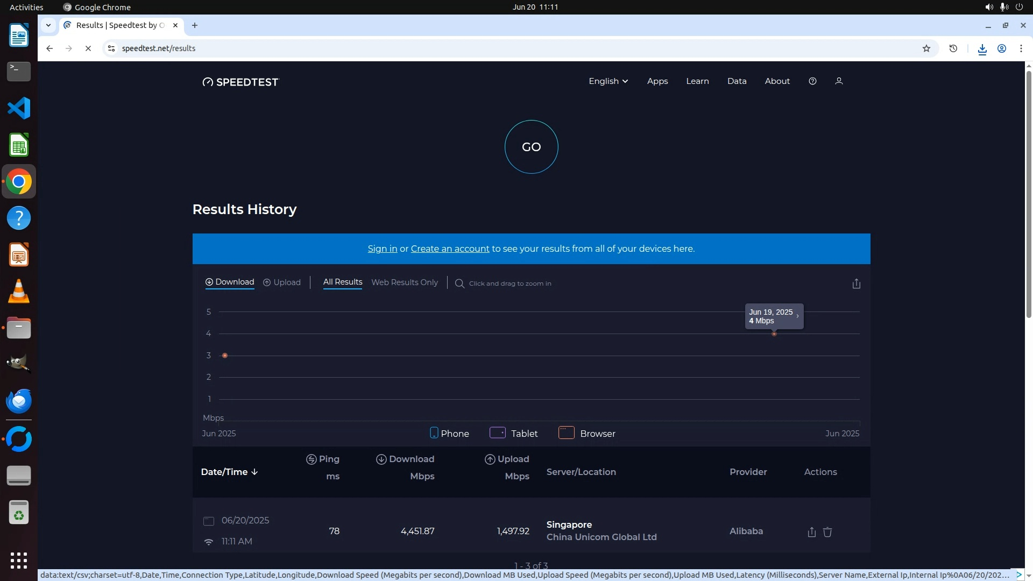The width and height of the screenshot is (1033, 581).
Task: Sort by the Date/Time column arrow
Action: click(x=254, y=472)
